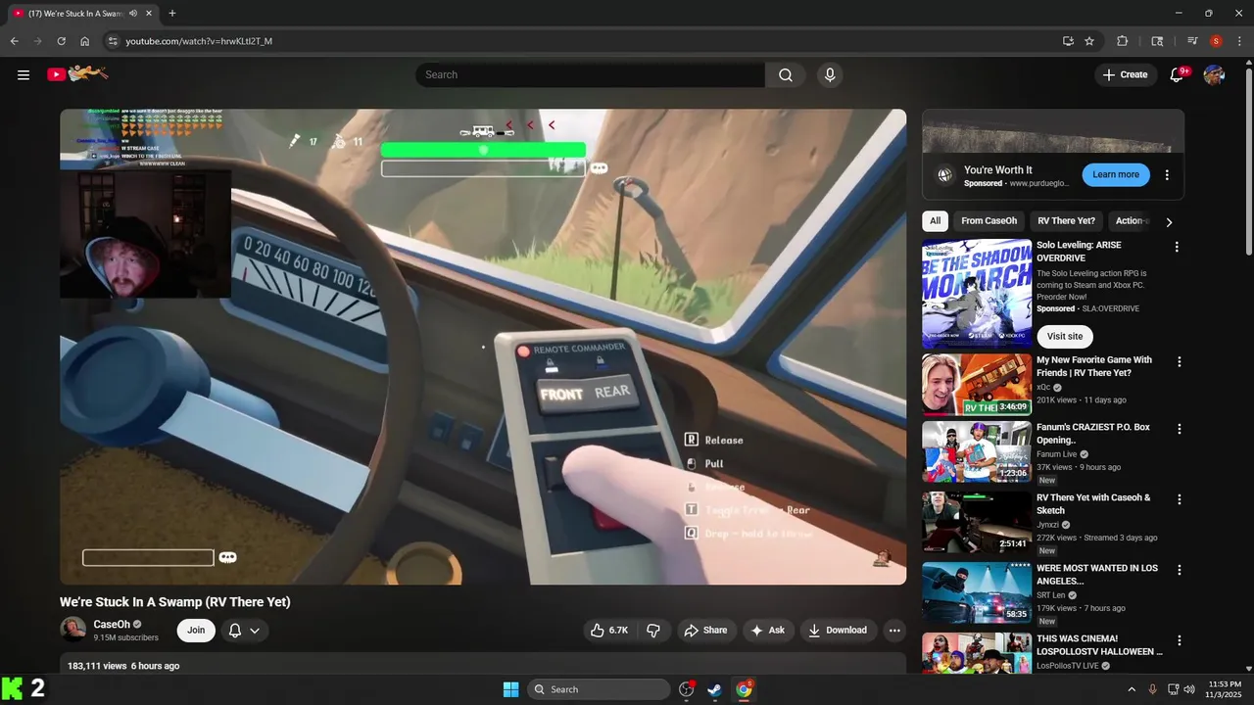Screen dimensions: 1254x705
Task: Open view site information icon in address bar
Action: (x=113, y=41)
